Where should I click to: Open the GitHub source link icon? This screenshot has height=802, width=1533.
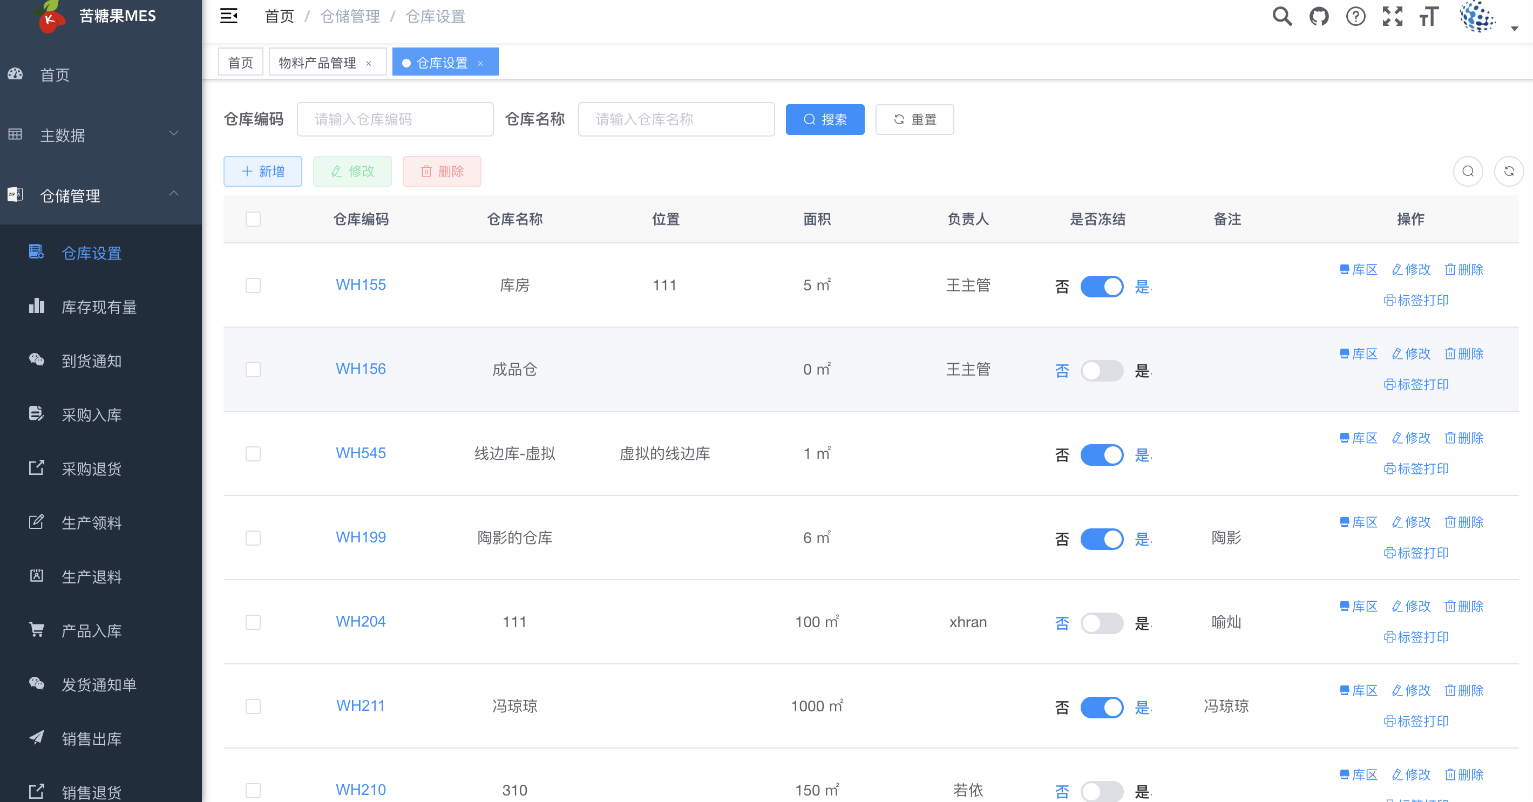click(x=1319, y=16)
